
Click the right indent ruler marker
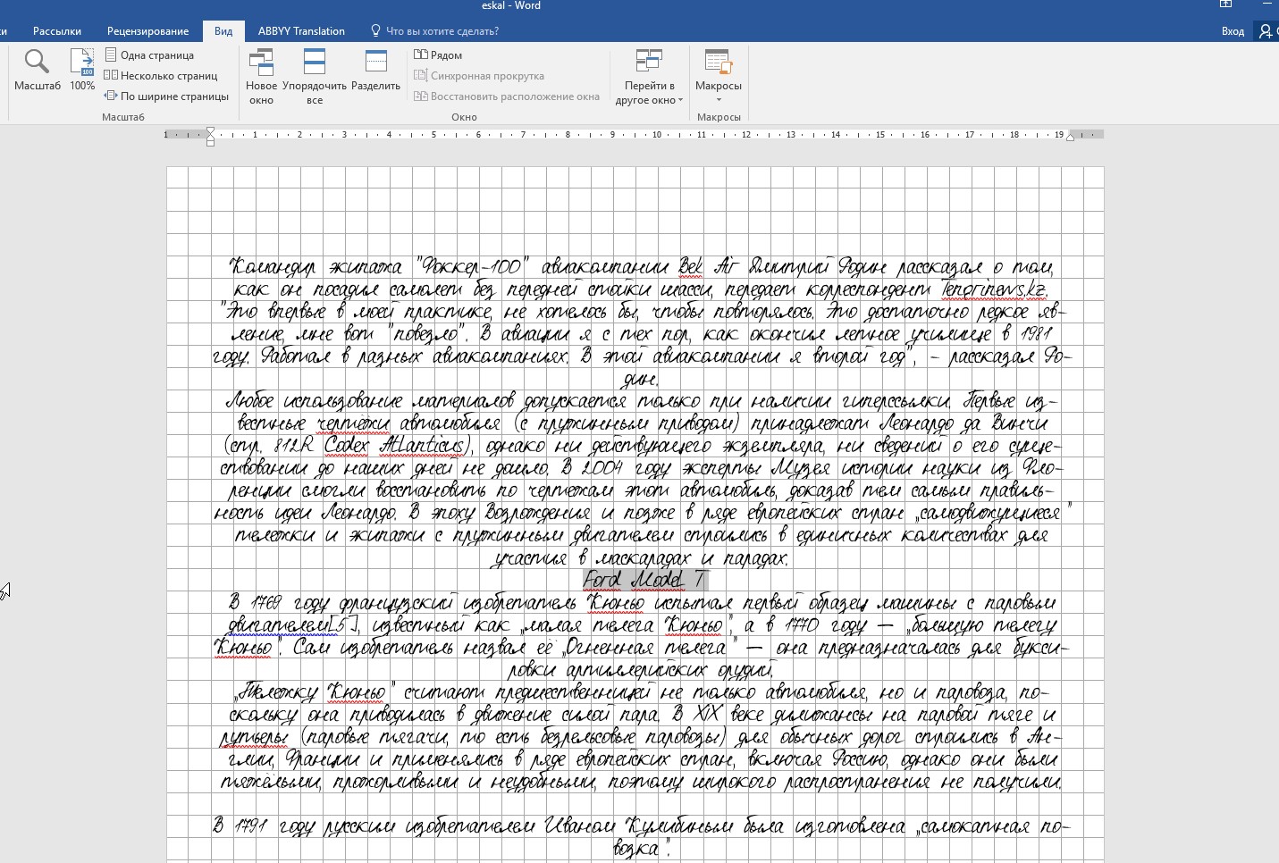(x=1070, y=137)
